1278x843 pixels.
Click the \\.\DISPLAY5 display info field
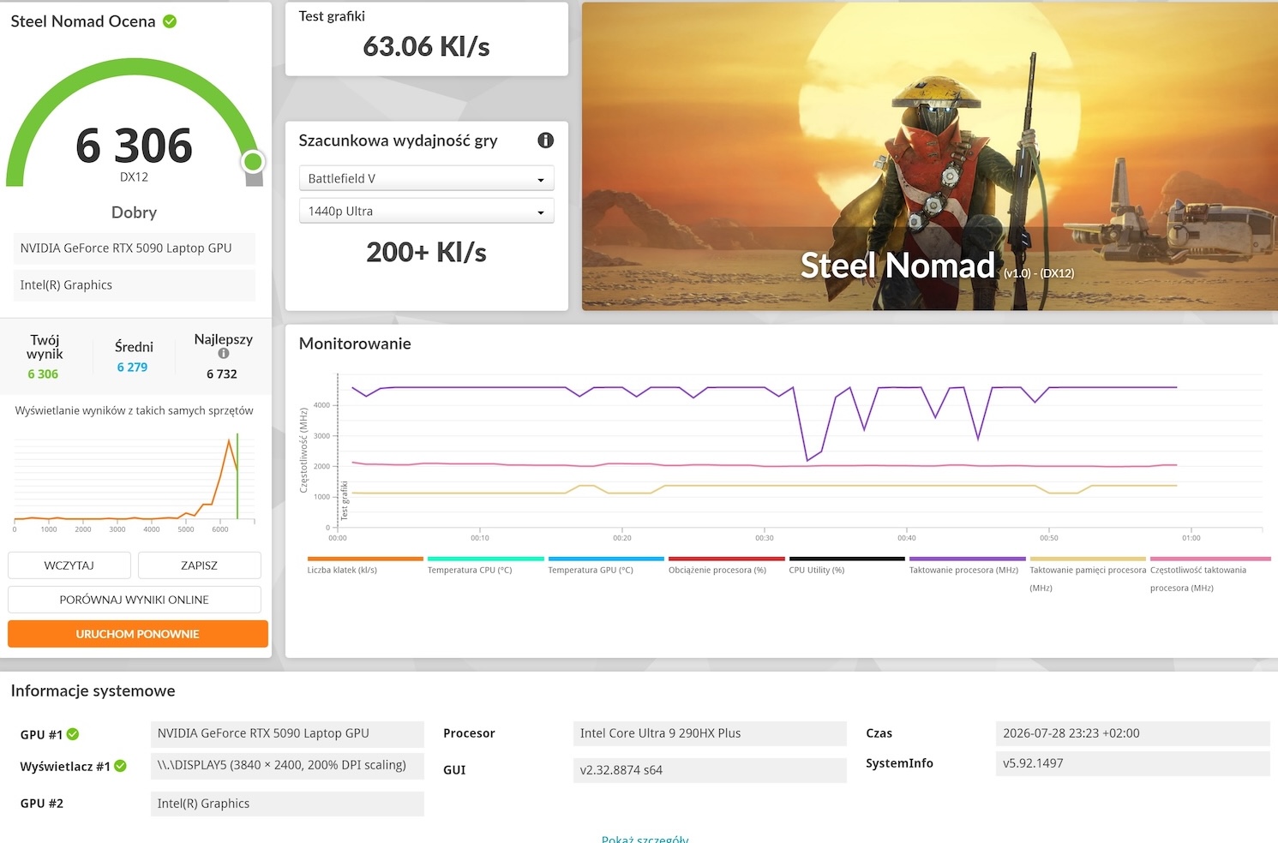click(287, 766)
